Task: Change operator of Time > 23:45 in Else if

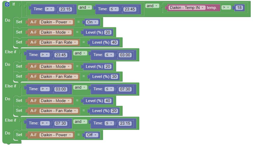Action: 45,55
